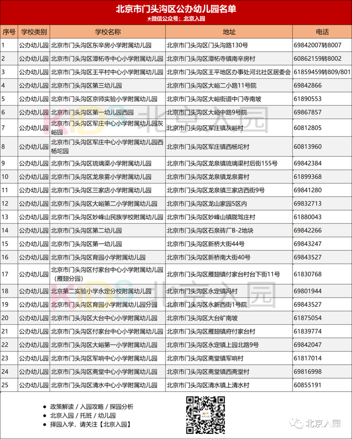352x439 pixels.
Task: Click phone number 60862159转8002
Action: [x=318, y=59]
